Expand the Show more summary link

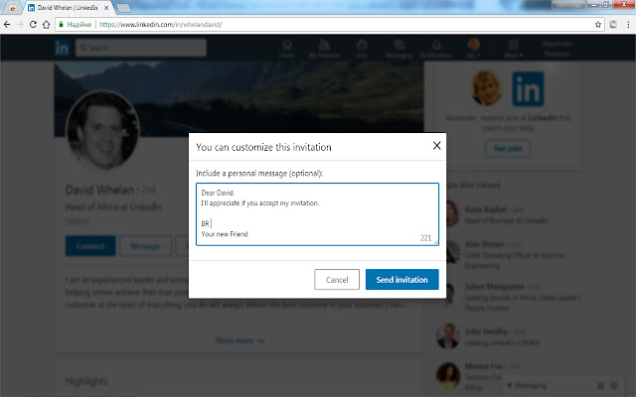pos(239,340)
